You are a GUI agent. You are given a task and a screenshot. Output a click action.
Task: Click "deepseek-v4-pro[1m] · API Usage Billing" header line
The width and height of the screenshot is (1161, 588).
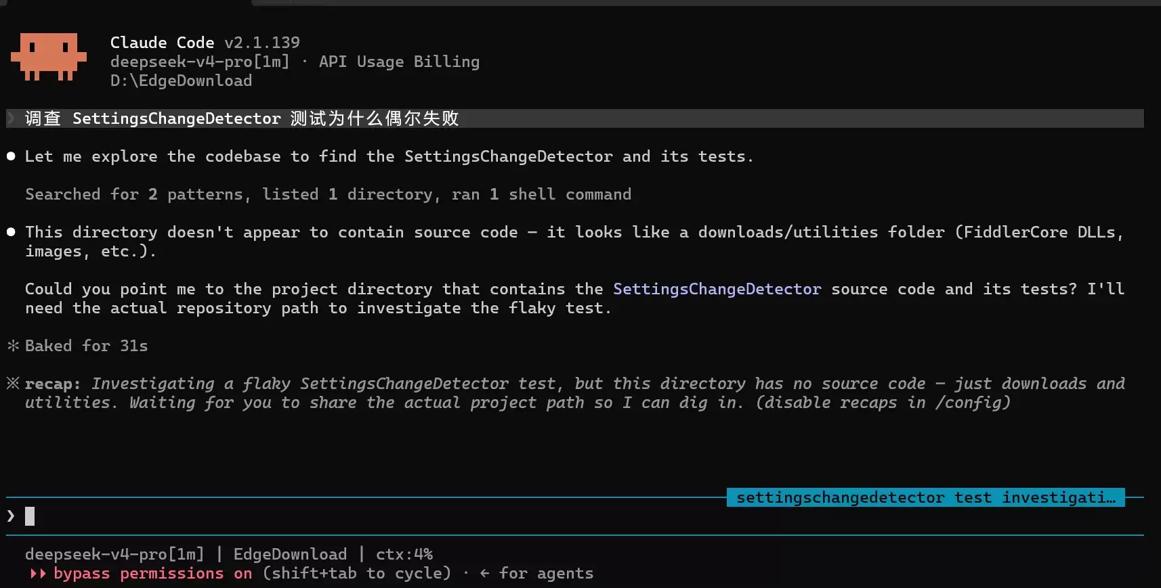click(x=295, y=62)
